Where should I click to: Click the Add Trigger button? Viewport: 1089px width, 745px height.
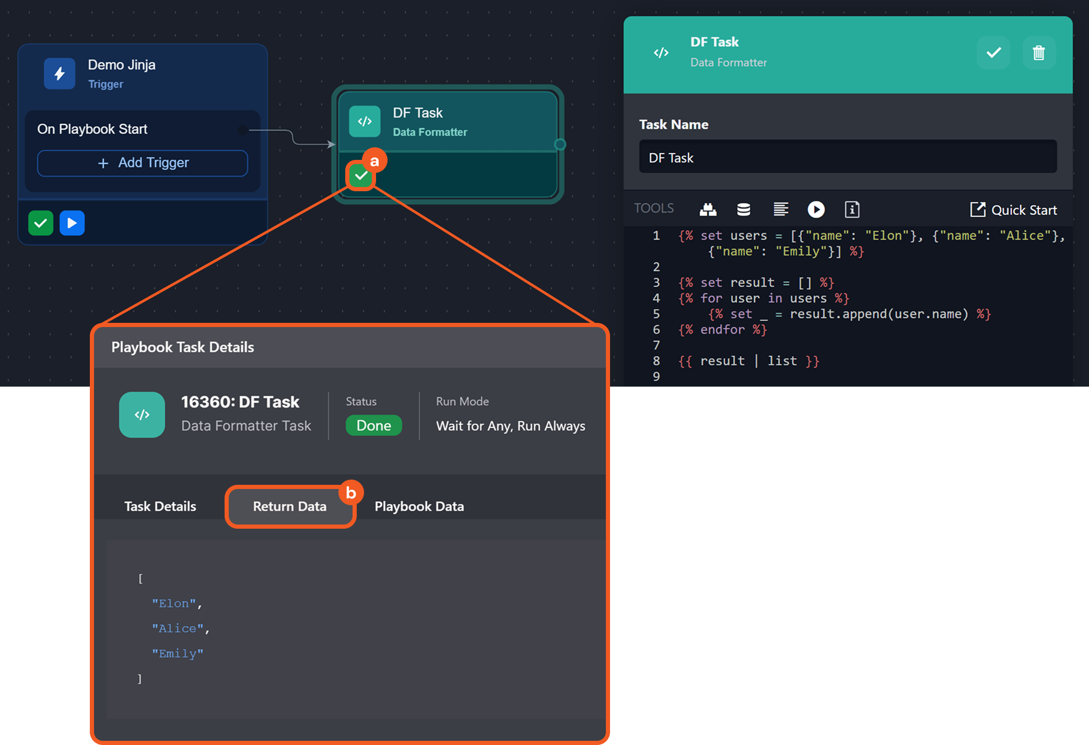pyautogui.click(x=143, y=163)
